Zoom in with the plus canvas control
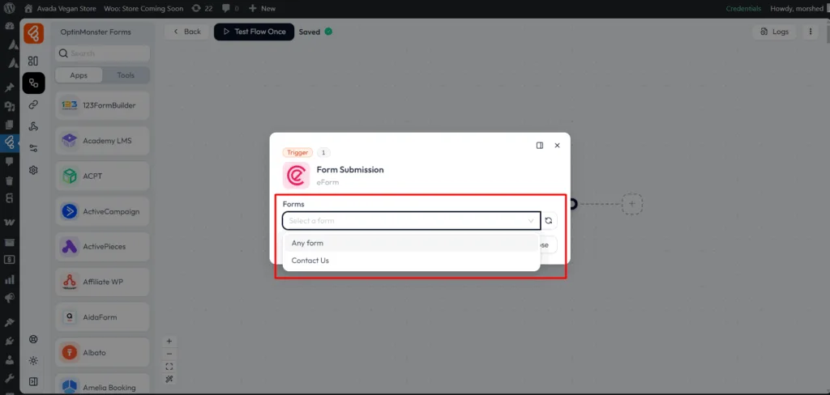The image size is (830, 395). [169, 342]
